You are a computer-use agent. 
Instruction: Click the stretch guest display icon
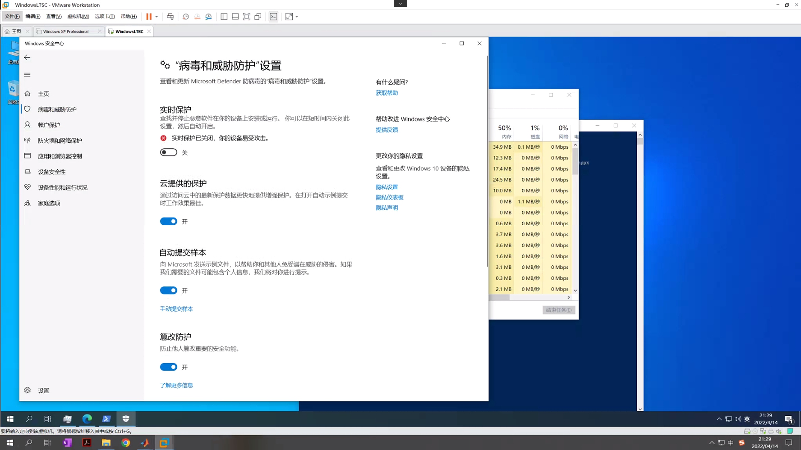pos(289,17)
